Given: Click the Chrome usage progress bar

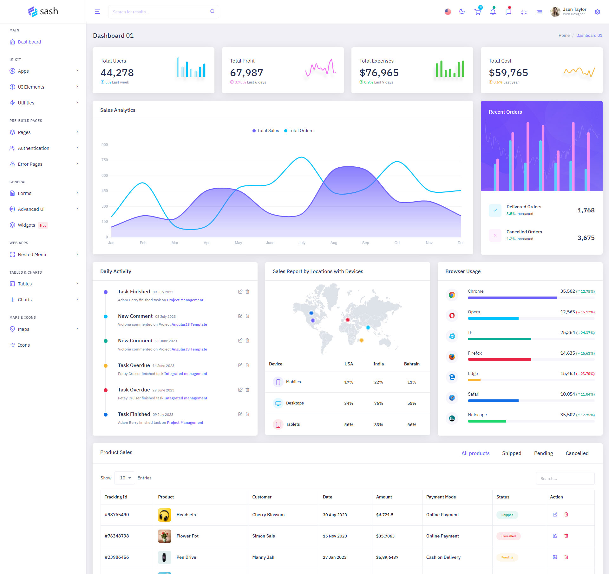Looking at the screenshot, I should (x=512, y=298).
